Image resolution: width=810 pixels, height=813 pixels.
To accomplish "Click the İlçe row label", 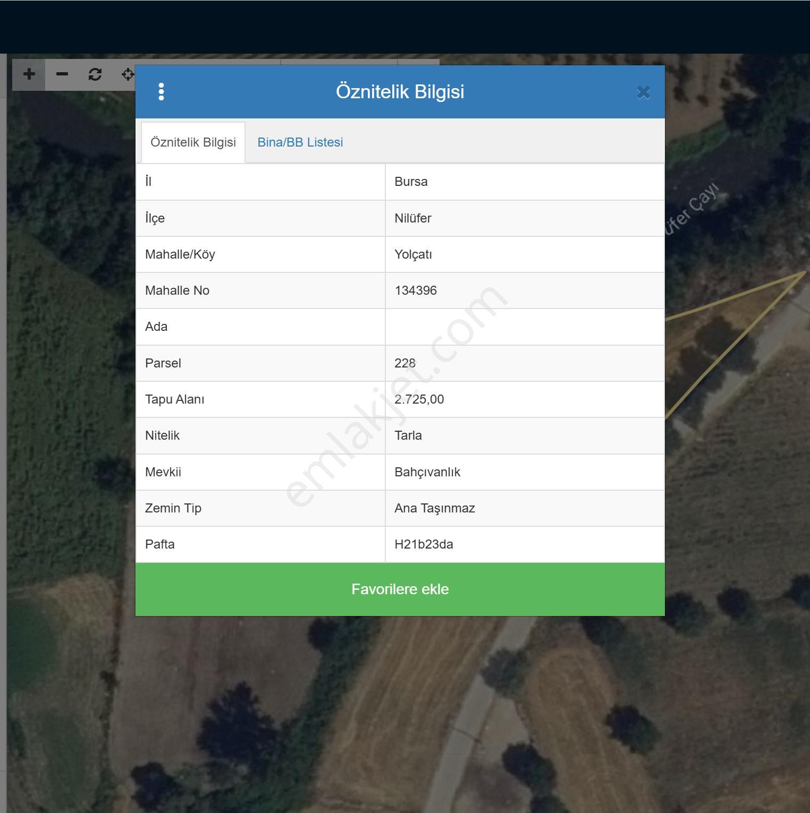I will pyautogui.click(x=155, y=218).
